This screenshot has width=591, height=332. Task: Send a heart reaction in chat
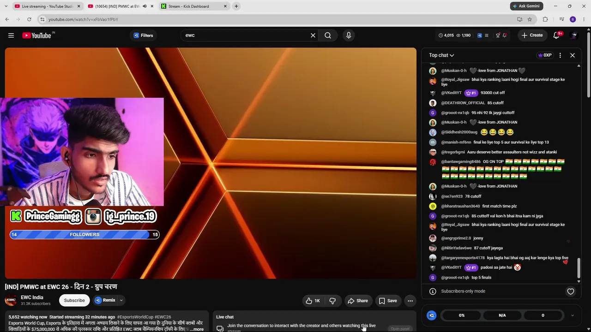(571, 291)
